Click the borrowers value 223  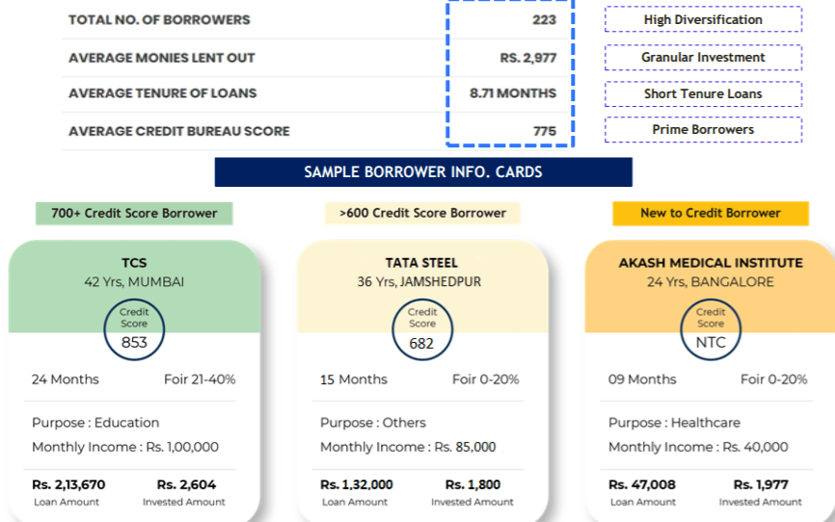tap(544, 20)
